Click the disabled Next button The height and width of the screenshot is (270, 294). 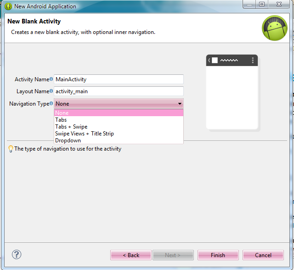point(173,255)
